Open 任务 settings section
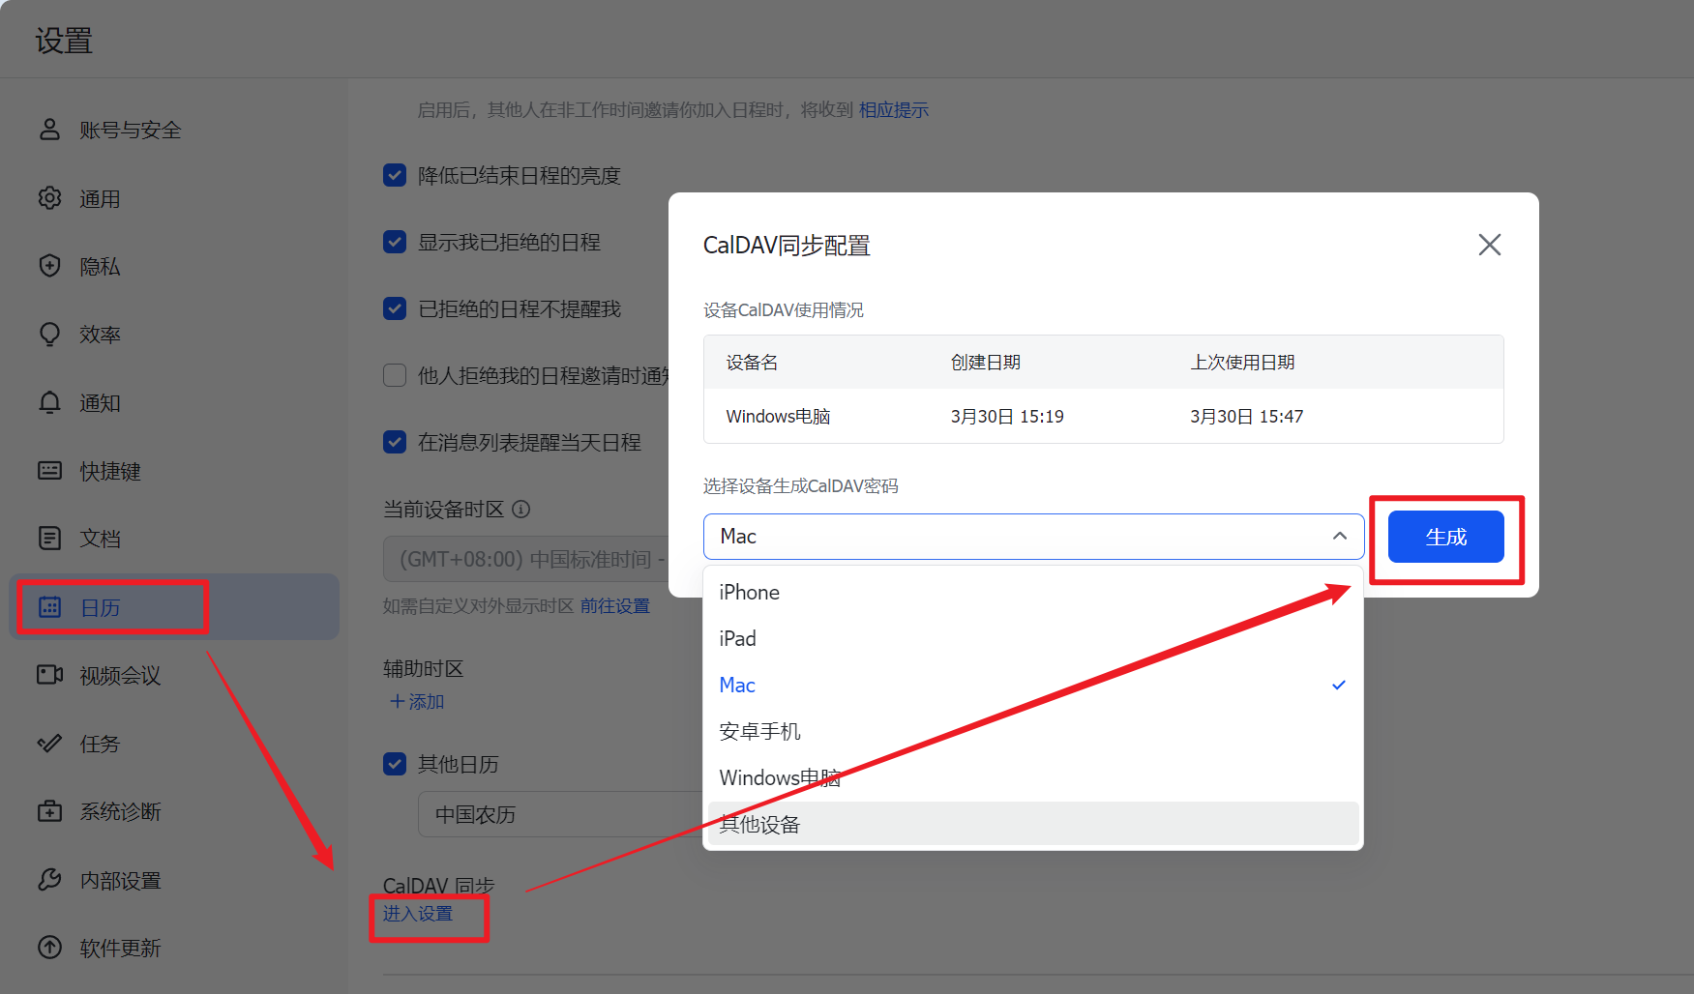 coord(174,744)
